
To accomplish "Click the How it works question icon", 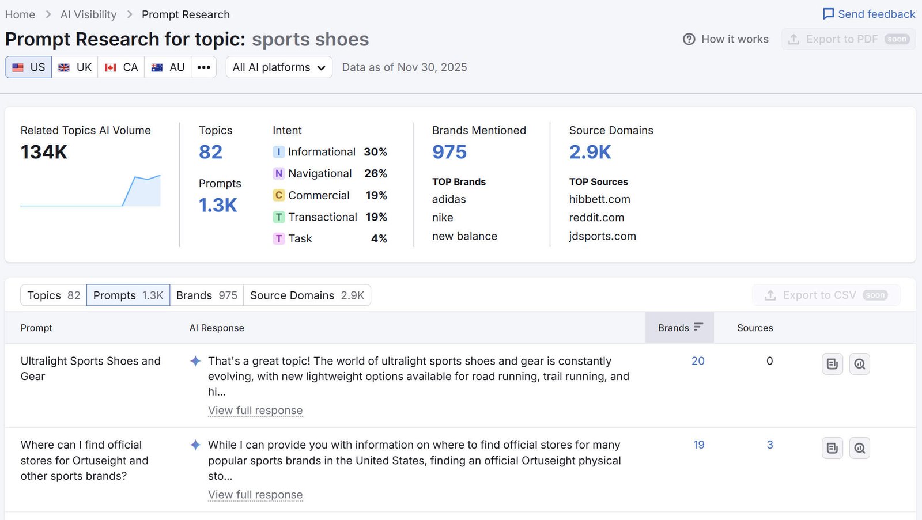I will coord(689,39).
